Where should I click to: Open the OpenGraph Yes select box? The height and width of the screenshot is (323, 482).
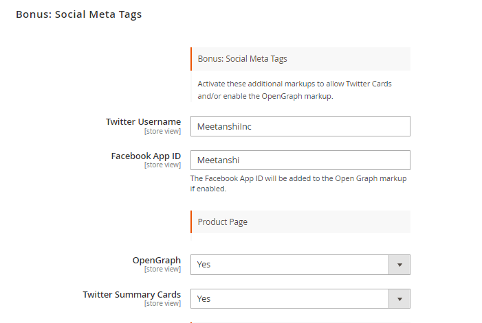point(300,265)
